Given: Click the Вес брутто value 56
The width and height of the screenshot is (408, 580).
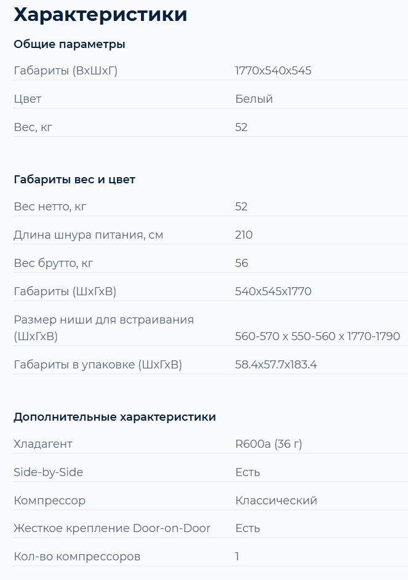Looking at the screenshot, I should click(242, 263).
